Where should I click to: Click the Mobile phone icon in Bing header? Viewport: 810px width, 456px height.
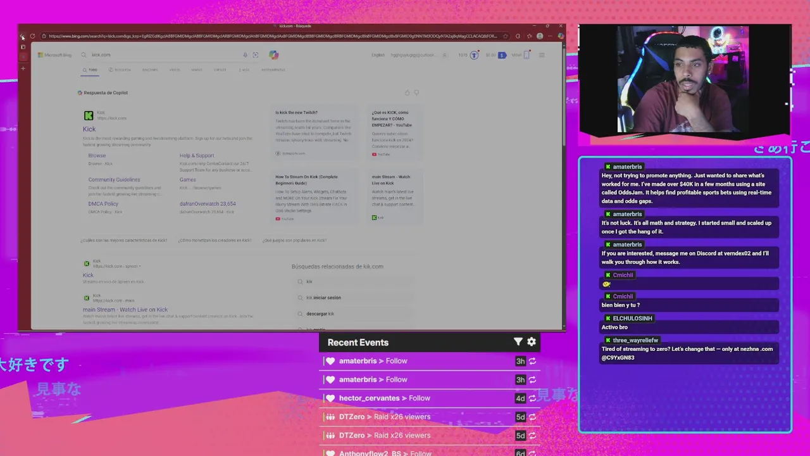pos(526,55)
